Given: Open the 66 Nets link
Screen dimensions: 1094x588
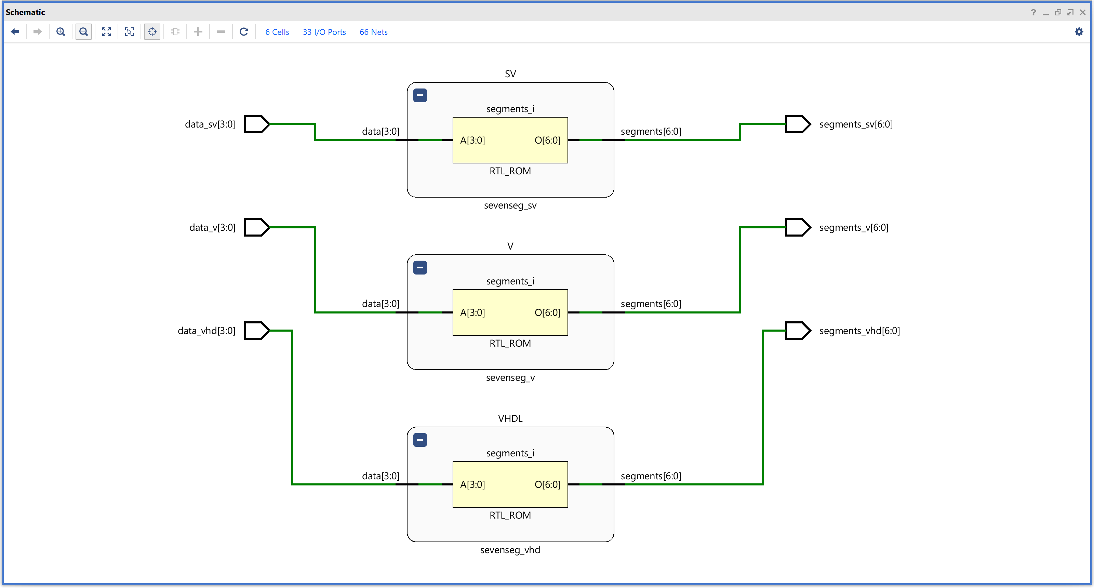Looking at the screenshot, I should point(373,32).
